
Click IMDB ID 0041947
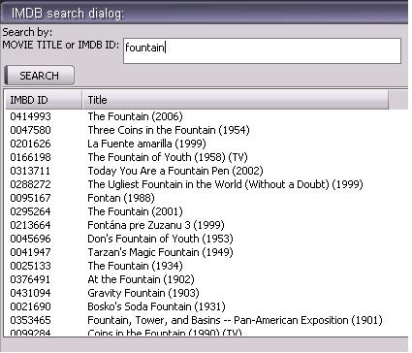pos(30,252)
